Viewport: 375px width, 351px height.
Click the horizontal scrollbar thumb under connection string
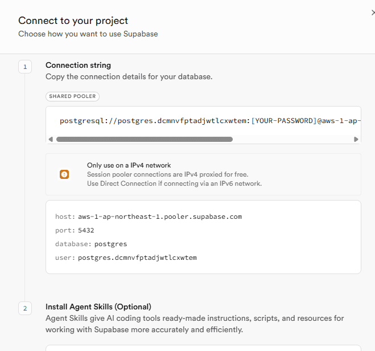(145, 140)
